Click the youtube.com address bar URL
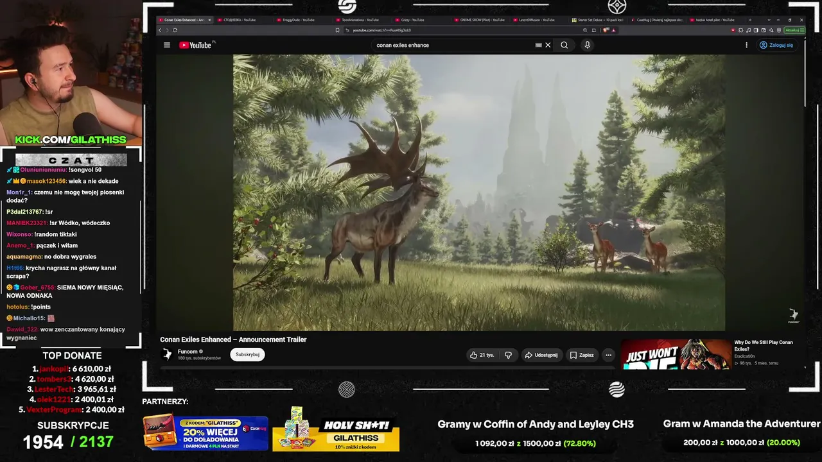The height and width of the screenshot is (462, 822). point(381,30)
